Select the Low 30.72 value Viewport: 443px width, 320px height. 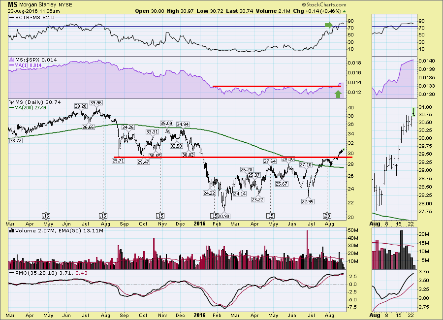(x=210, y=11)
